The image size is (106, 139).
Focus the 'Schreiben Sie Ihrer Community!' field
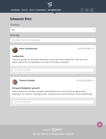point(53,40)
